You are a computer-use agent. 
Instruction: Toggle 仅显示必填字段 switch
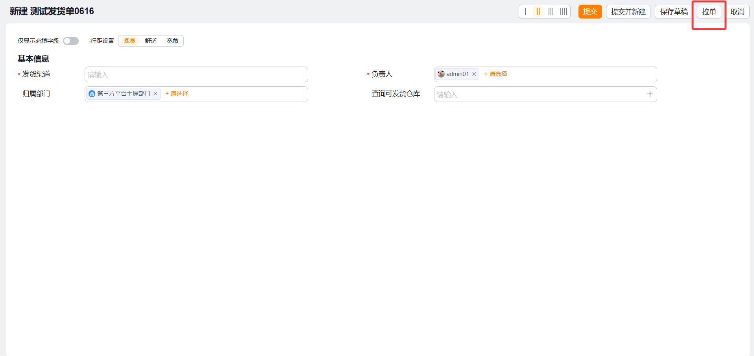coord(71,41)
